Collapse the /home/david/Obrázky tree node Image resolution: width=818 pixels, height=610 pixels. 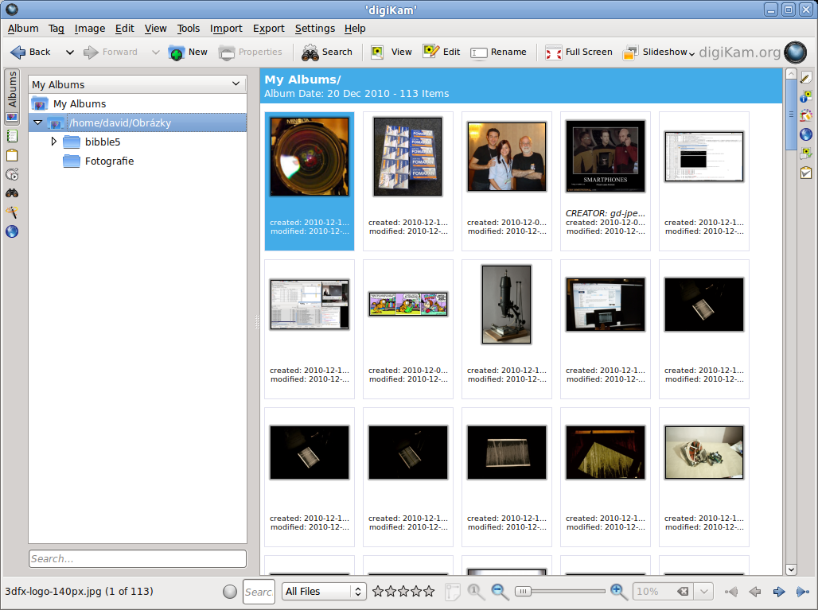(37, 122)
